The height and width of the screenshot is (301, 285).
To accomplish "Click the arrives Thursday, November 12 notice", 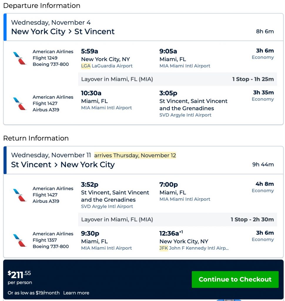I will 135,155.
